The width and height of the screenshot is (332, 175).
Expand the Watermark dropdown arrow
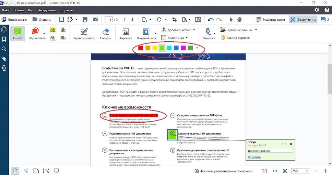[x=155, y=34]
